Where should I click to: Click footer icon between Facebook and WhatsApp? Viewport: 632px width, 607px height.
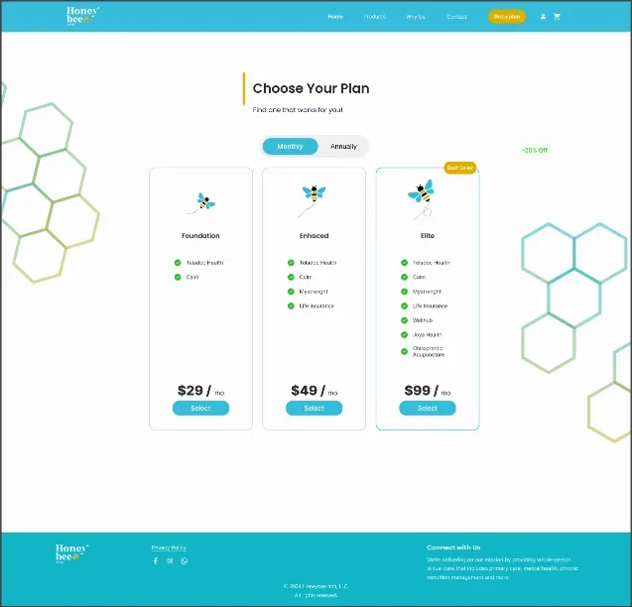click(x=170, y=560)
